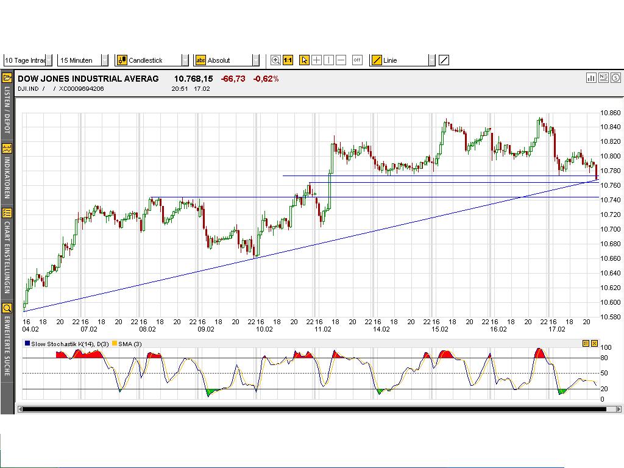Screen dimensions: 624x468
Task: Click the SMA (3) legend label
Action: [x=130, y=344]
